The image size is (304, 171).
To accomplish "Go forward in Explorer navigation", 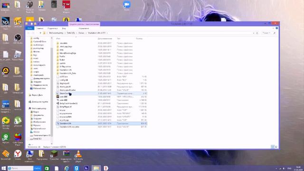I will coord(33,33).
